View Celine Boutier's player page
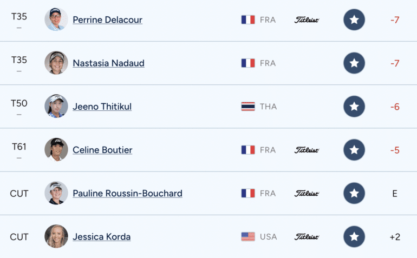The width and height of the screenshot is (417, 258). (x=102, y=150)
